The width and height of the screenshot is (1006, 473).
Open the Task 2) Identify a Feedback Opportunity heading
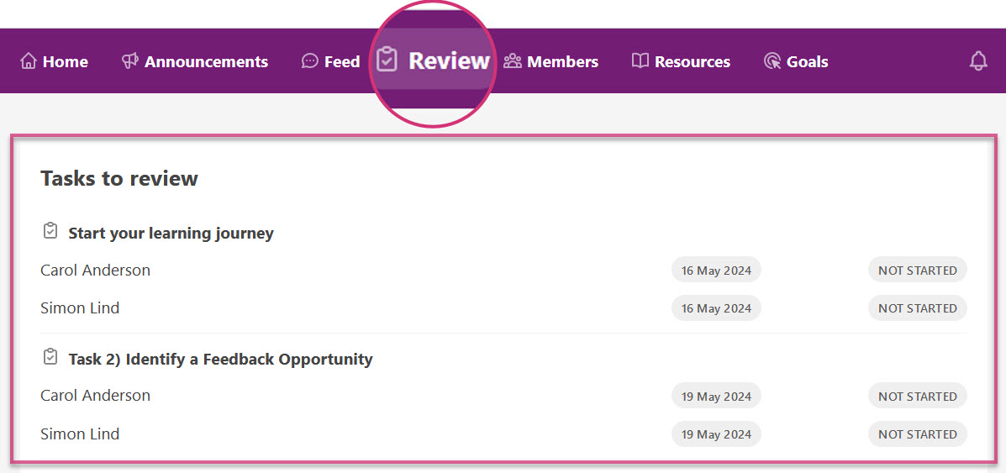tap(220, 359)
